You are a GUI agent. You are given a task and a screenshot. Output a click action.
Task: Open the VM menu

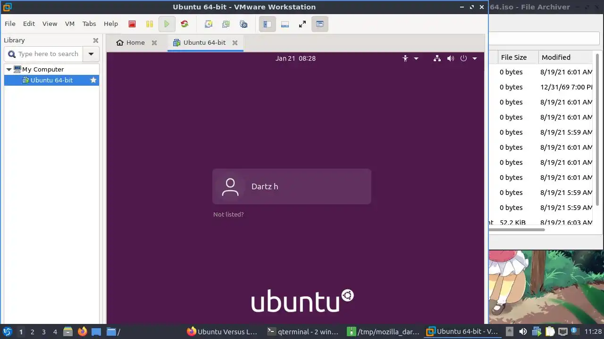(70, 24)
